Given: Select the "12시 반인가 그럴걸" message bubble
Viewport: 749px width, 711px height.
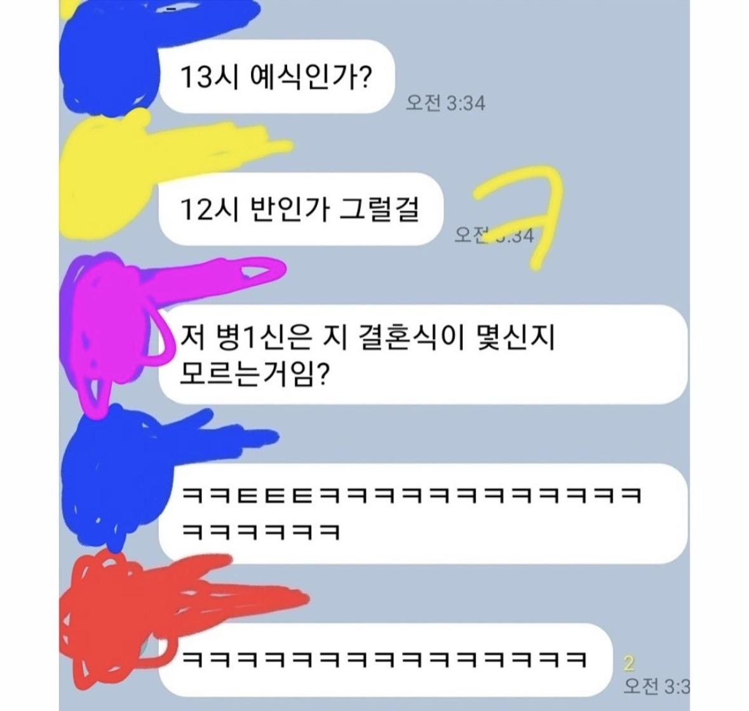Looking at the screenshot, I should click(x=301, y=209).
